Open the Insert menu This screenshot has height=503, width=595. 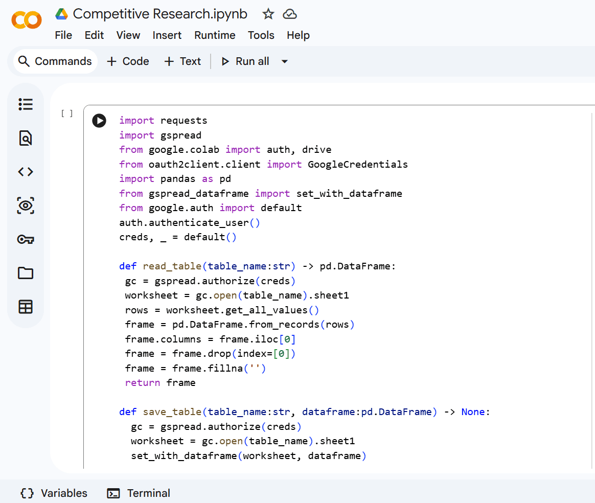[167, 35]
